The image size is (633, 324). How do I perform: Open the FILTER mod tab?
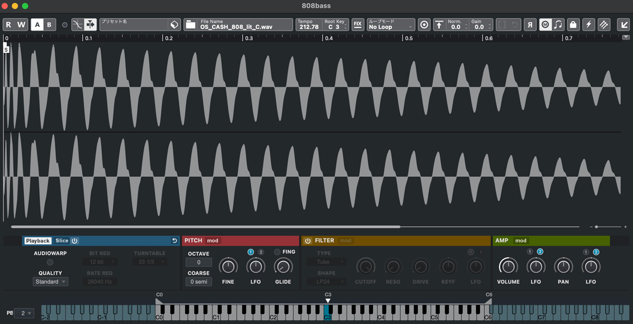coord(346,241)
